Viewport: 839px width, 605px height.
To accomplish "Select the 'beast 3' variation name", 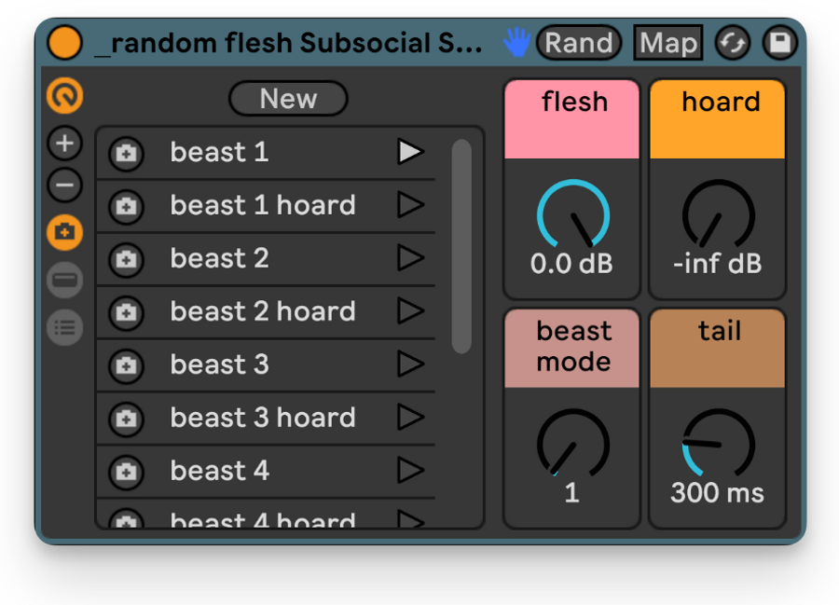I will tap(219, 364).
